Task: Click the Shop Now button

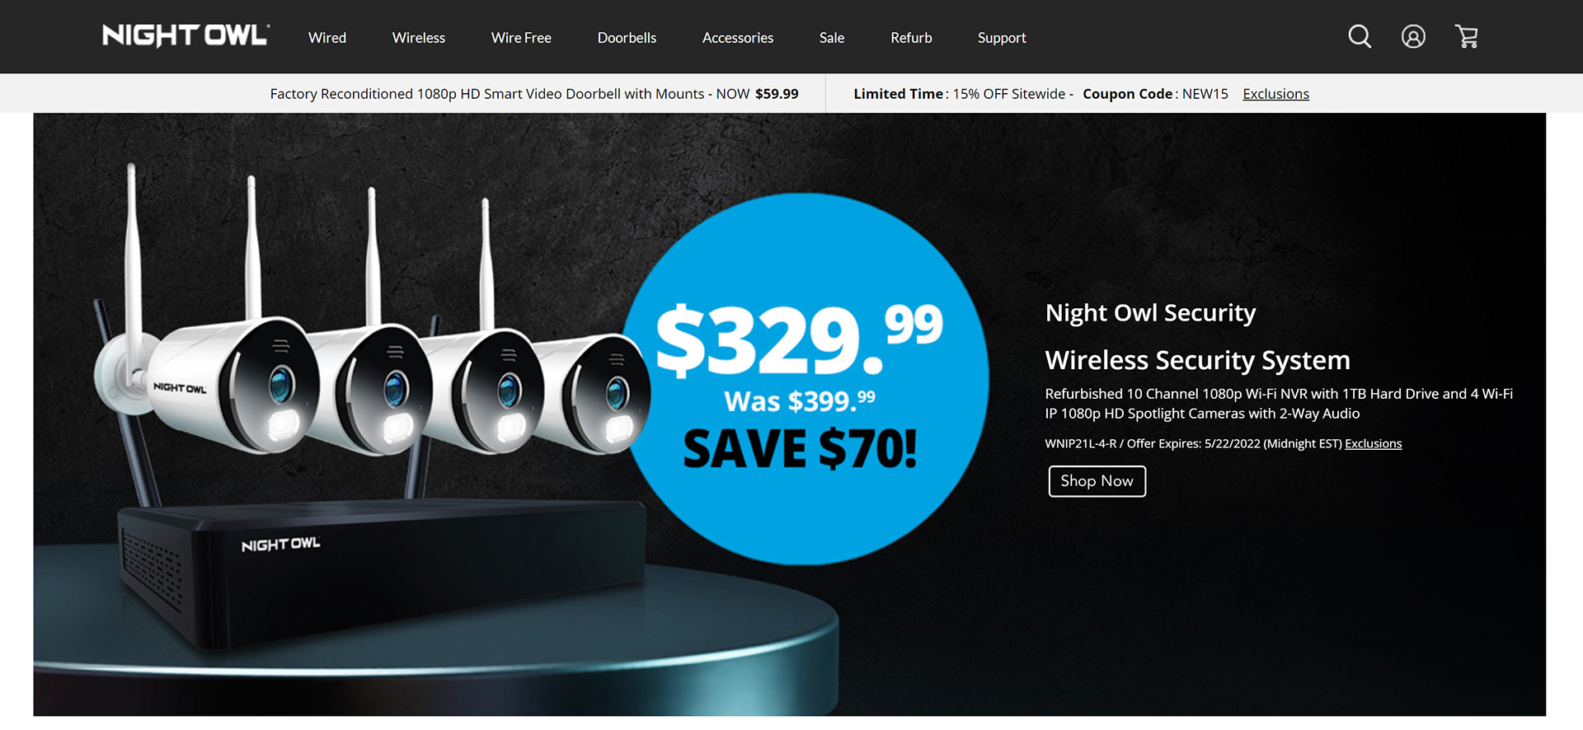Action: [x=1097, y=481]
